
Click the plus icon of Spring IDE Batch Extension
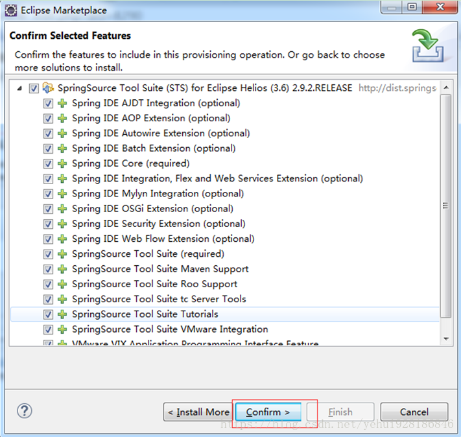tap(62, 148)
